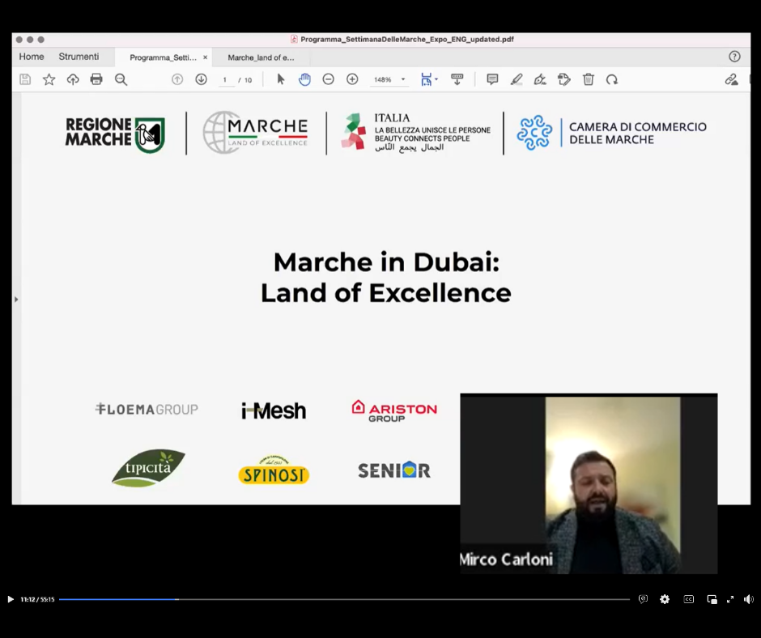Select the Hand pan tool

pos(304,79)
